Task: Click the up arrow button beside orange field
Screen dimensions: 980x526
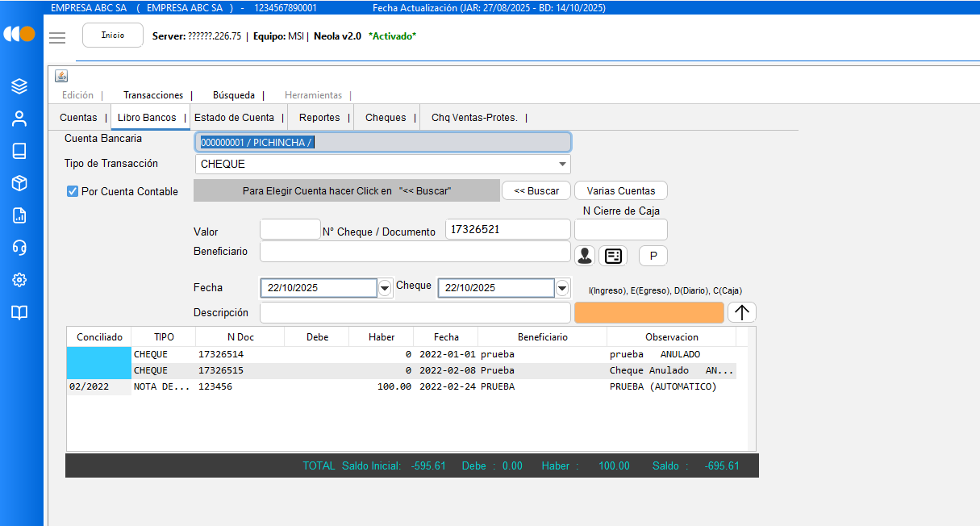Action: point(741,312)
